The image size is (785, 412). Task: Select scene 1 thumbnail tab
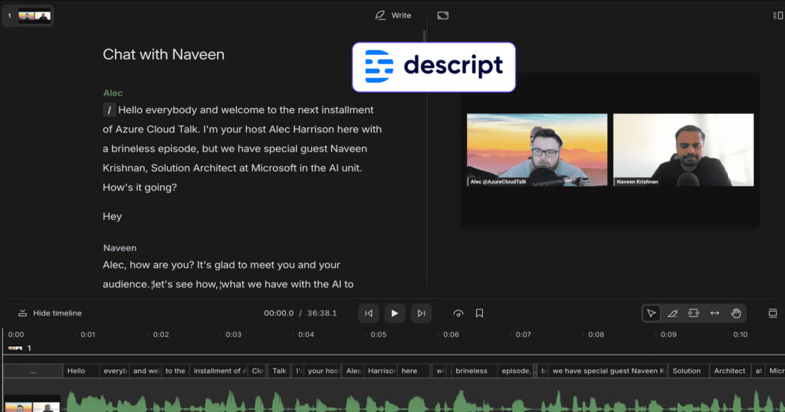click(x=34, y=16)
